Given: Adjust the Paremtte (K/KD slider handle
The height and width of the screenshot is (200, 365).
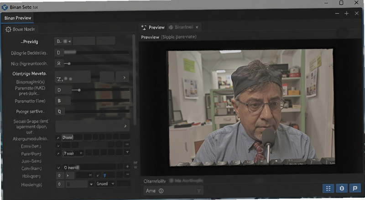Looking at the screenshot, I should (x=79, y=90).
